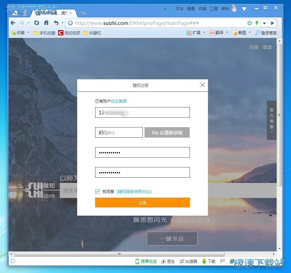Click the sidebar toggle icon at bottom left
The height and width of the screenshot is (273, 291).
coord(13,261)
